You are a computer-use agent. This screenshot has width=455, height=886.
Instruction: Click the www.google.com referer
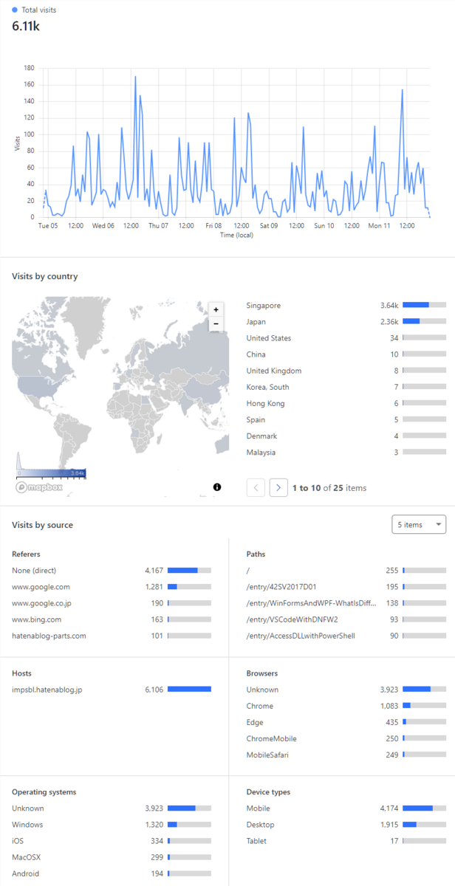pos(112,586)
